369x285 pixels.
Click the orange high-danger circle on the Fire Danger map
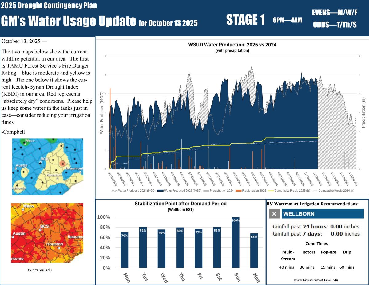[62, 164]
